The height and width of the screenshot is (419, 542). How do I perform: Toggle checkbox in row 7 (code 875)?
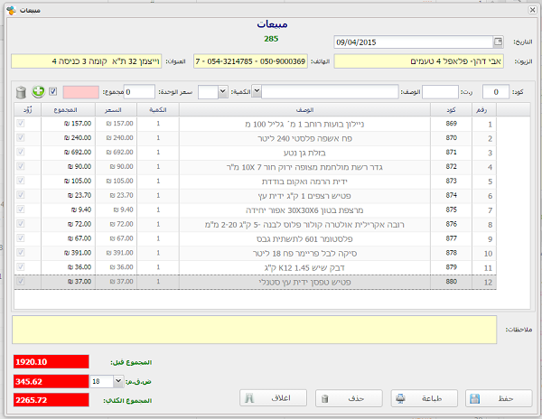point(21,209)
